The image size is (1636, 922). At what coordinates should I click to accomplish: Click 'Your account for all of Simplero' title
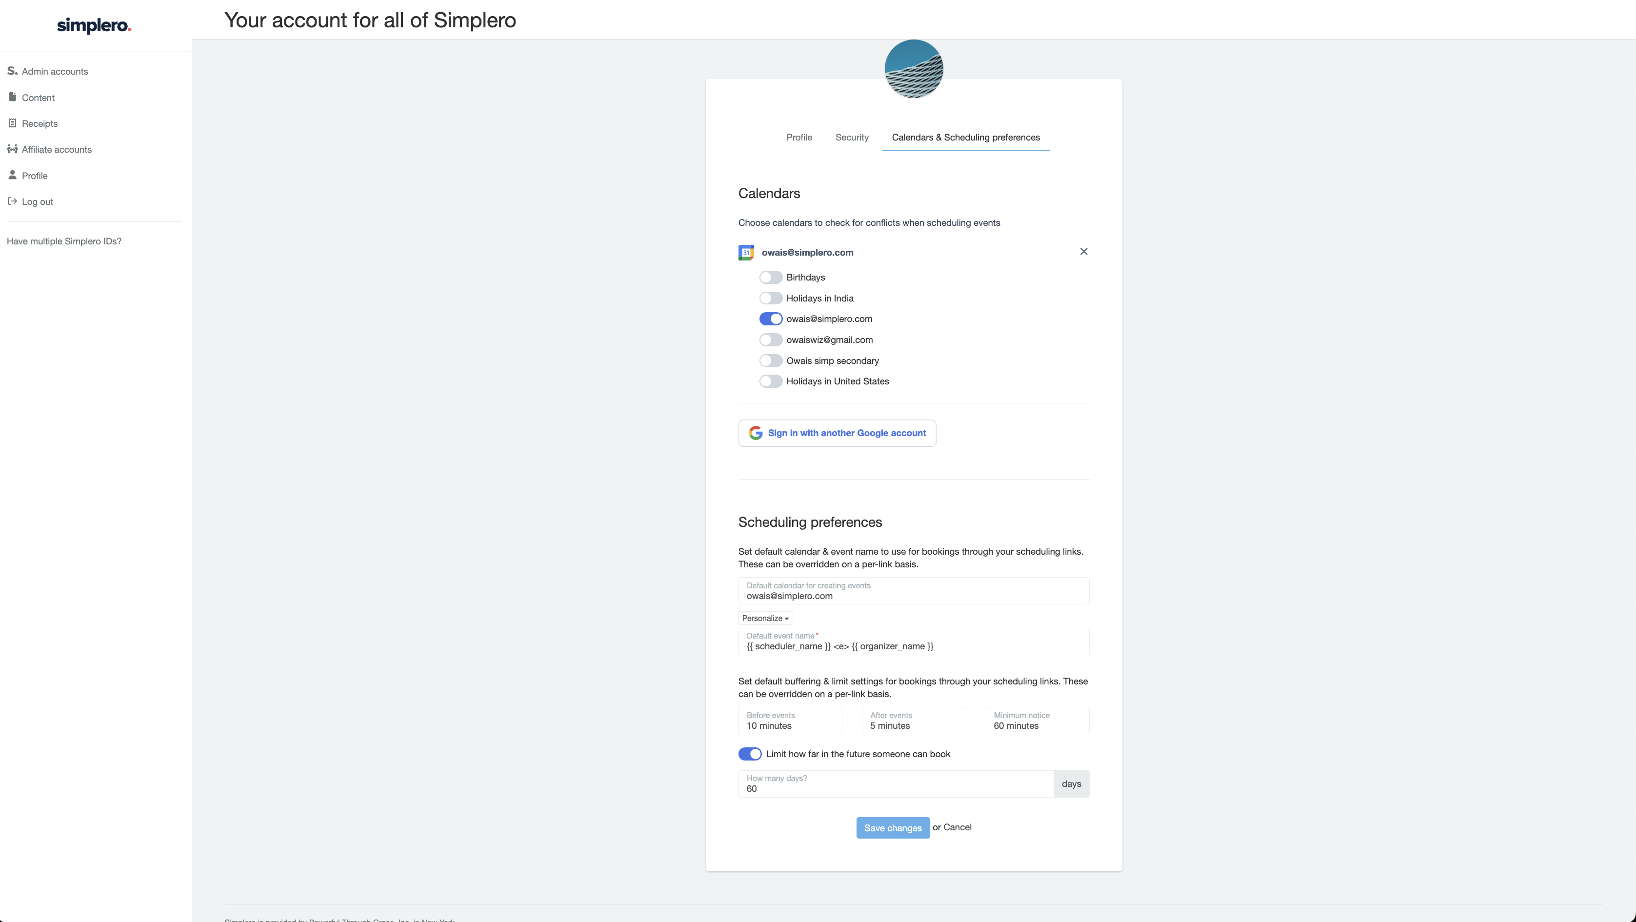370,20
